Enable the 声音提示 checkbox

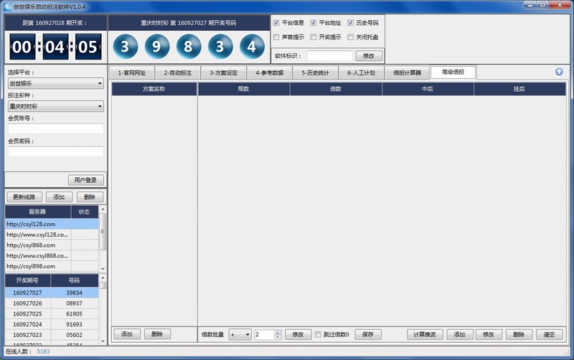click(276, 37)
